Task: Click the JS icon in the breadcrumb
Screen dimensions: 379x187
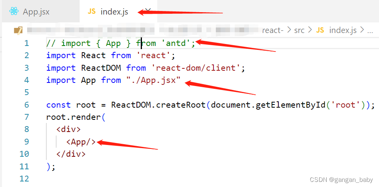Action: 320,30
